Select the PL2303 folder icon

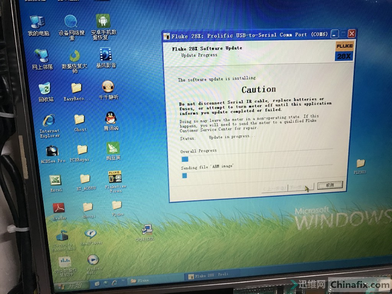(x=360, y=166)
